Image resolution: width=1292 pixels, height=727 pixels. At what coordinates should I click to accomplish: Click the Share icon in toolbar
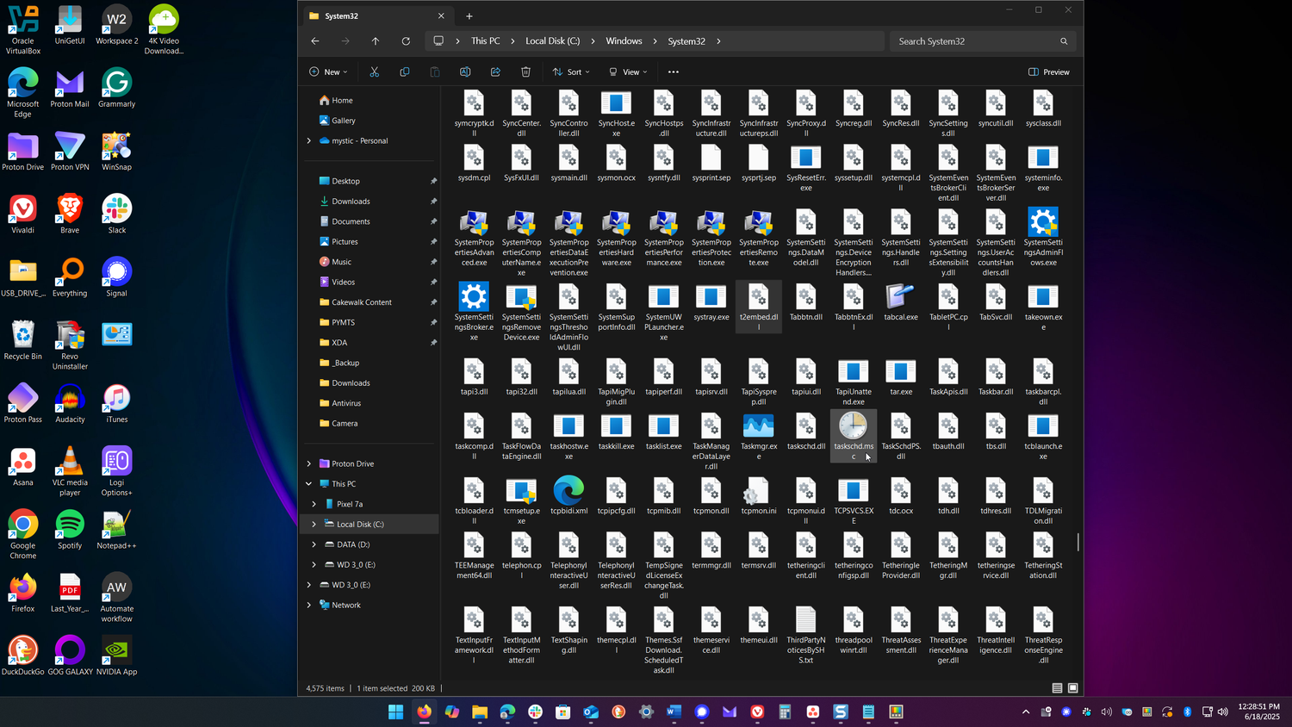(495, 71)
